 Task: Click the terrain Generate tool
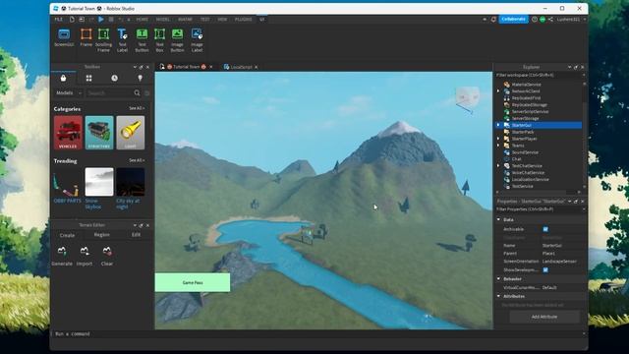point(62,256)
